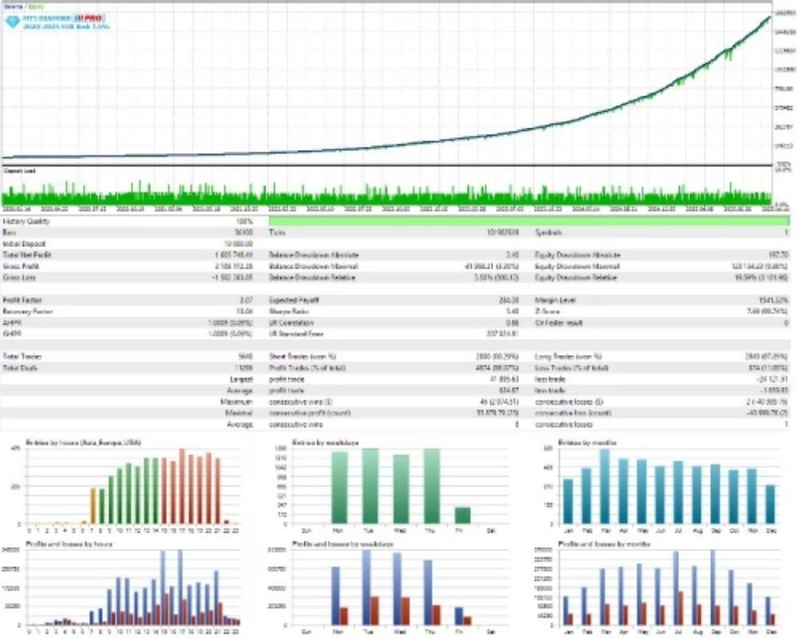Click the orange hour 7 bar in Entries by hours

click(92, 506)
